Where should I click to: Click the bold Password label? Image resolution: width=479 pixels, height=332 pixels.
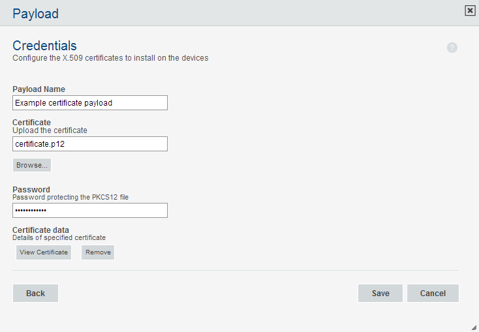[31, 190]
